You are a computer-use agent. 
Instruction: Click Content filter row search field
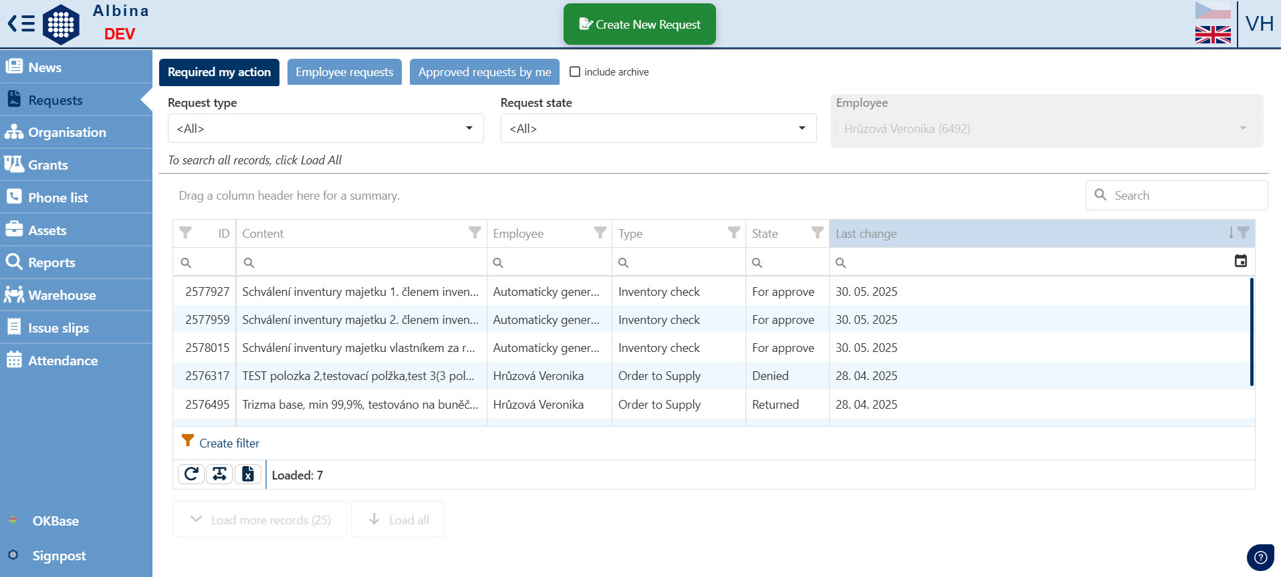pos(362,262)
